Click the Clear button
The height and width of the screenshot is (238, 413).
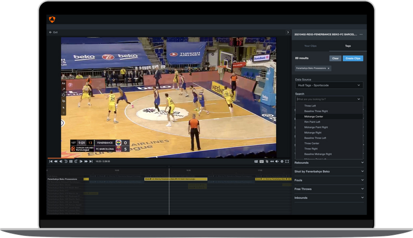pyautogui.click(x=335, y=58)
